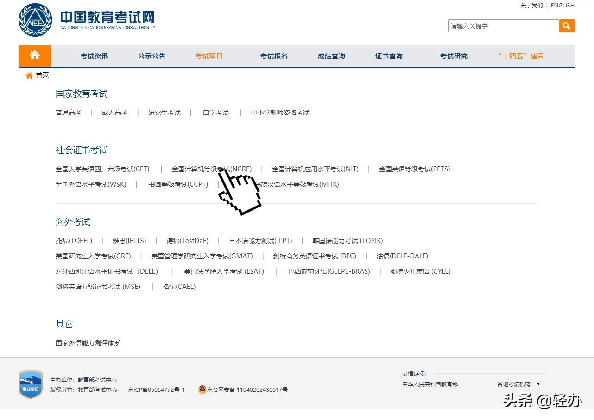Open the 全国英语等级考试(PETS) link
The height and width of the screenshot is (420, 594).
(x=414, y=169)
